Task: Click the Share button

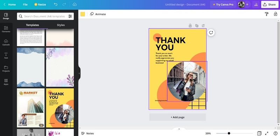Action: click(x=269, y=5)
